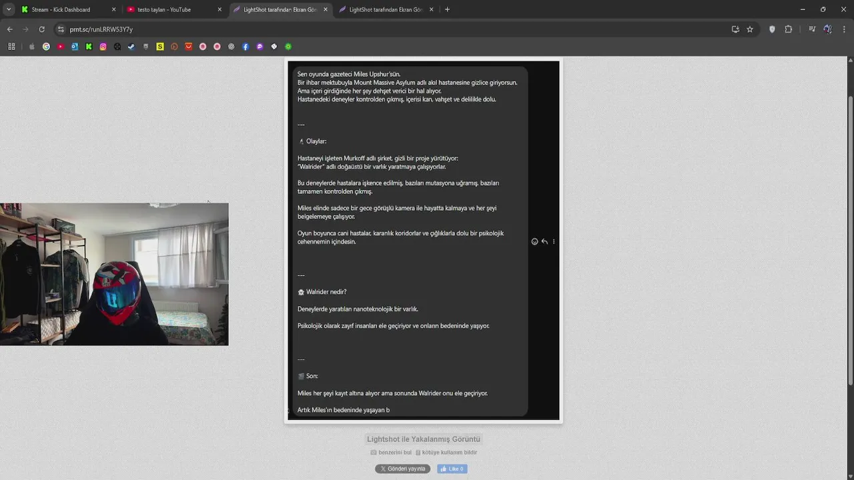
Task: Reload the current page
Action: [x=41, y=29]
